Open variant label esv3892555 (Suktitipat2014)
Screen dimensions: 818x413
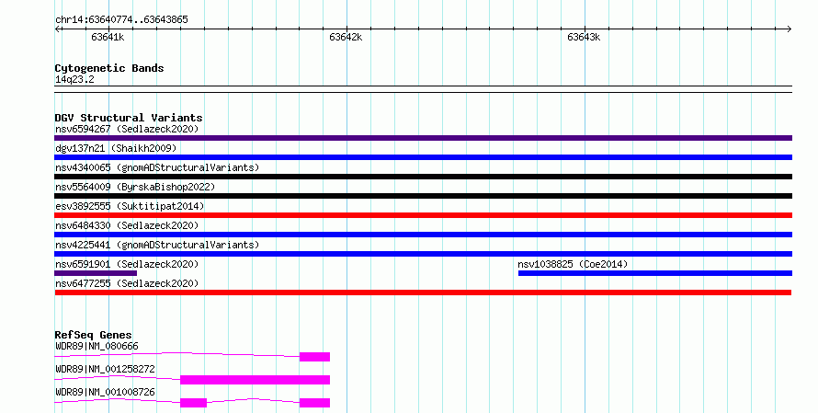130,206
